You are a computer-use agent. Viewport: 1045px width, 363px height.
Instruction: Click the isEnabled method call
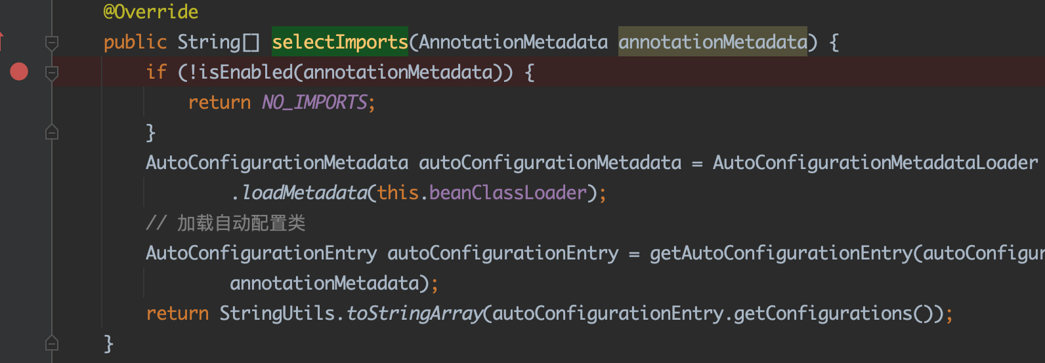coord(246,72)
